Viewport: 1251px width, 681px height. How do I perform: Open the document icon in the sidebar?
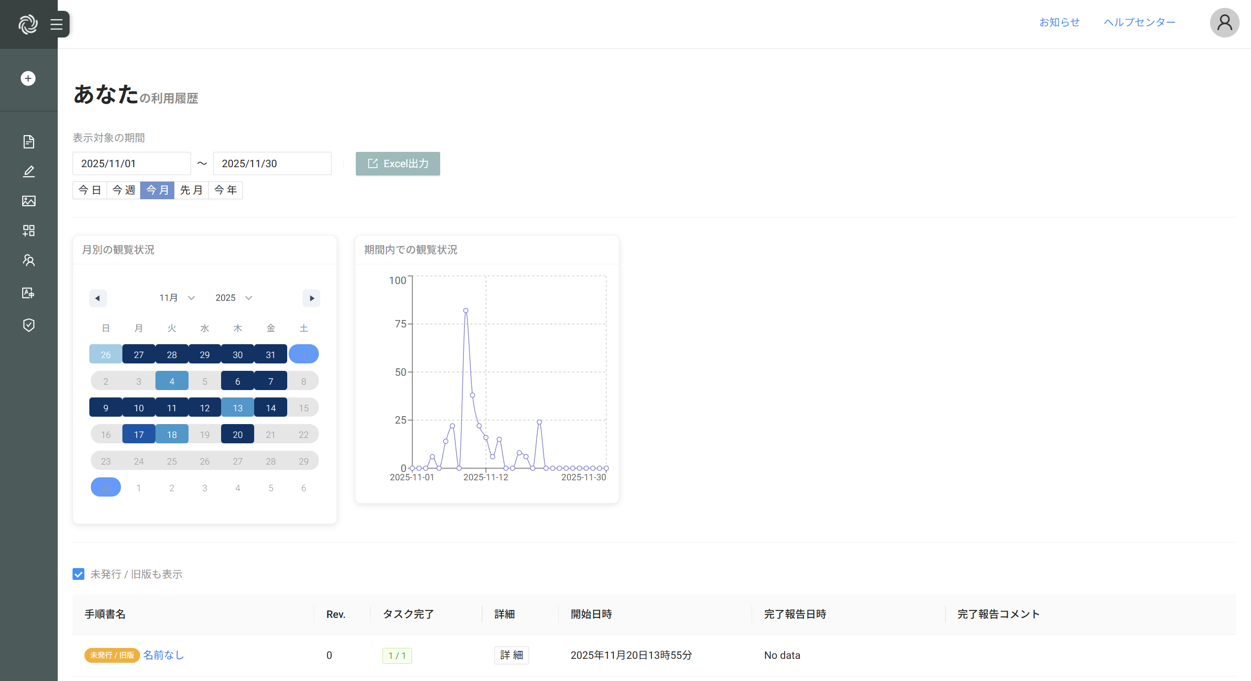point(29,142)
